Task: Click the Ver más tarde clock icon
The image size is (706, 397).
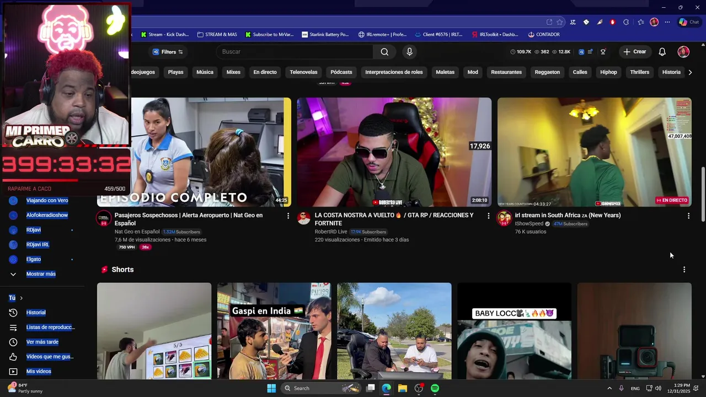Action: click(x=13, y=342)
